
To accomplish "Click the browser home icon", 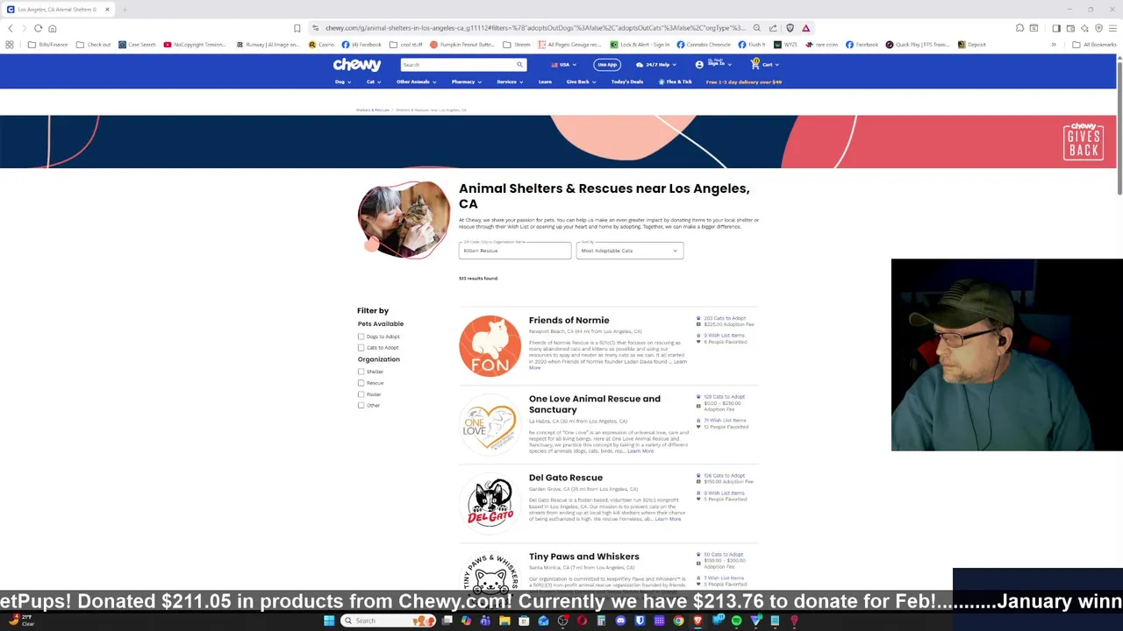I will point(53,28).
